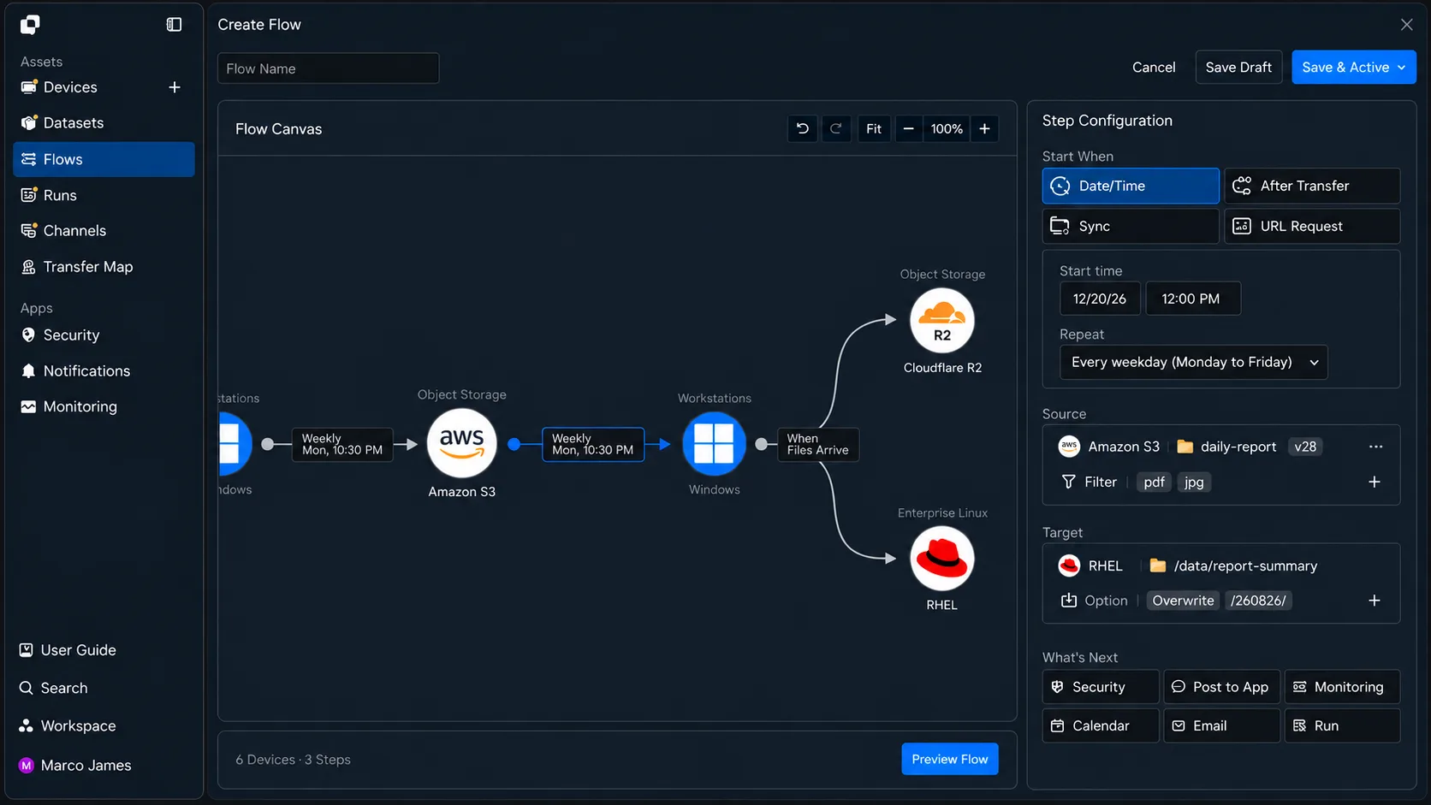This screenshot has height=805, width=1431.
Task: Add a new source filter
Action: (1375, 482)
